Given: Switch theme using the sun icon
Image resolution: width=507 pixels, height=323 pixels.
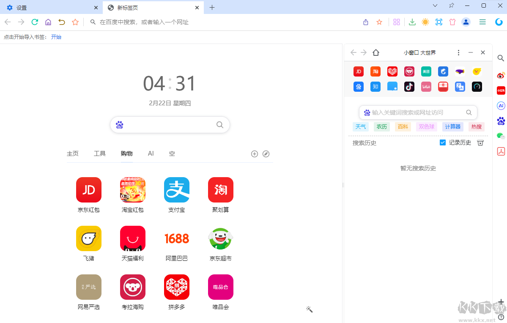Looking at the screenshot, I should (425, 22).
